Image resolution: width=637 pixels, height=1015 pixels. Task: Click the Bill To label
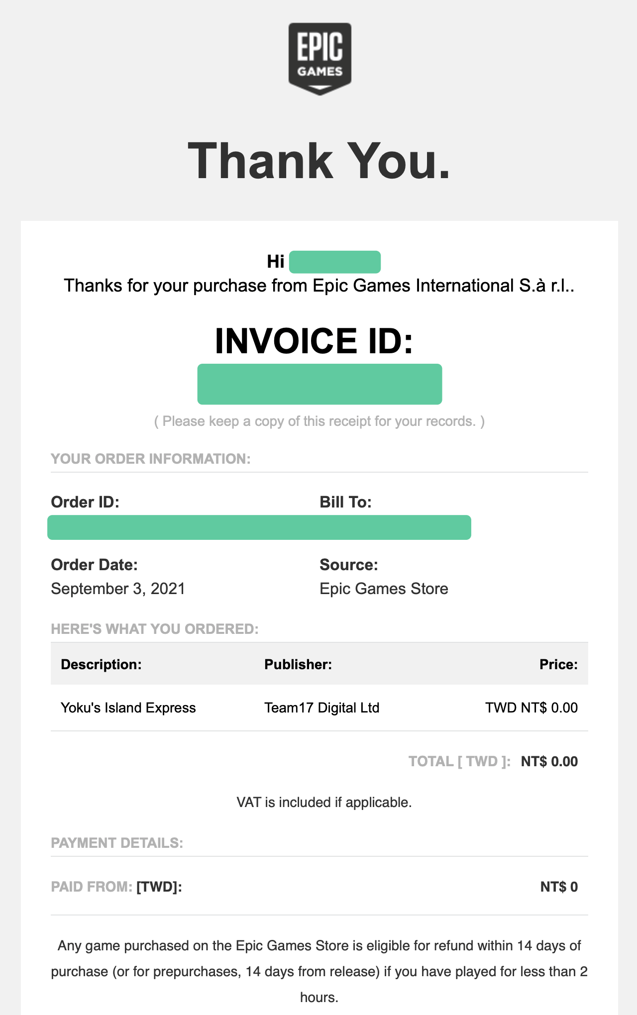tap(345, 502)
